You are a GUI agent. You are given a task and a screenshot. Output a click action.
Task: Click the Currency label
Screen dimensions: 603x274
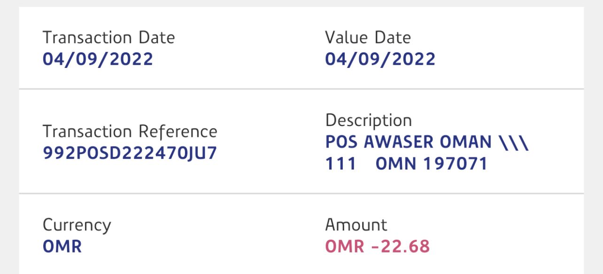(x=77, y=225)
